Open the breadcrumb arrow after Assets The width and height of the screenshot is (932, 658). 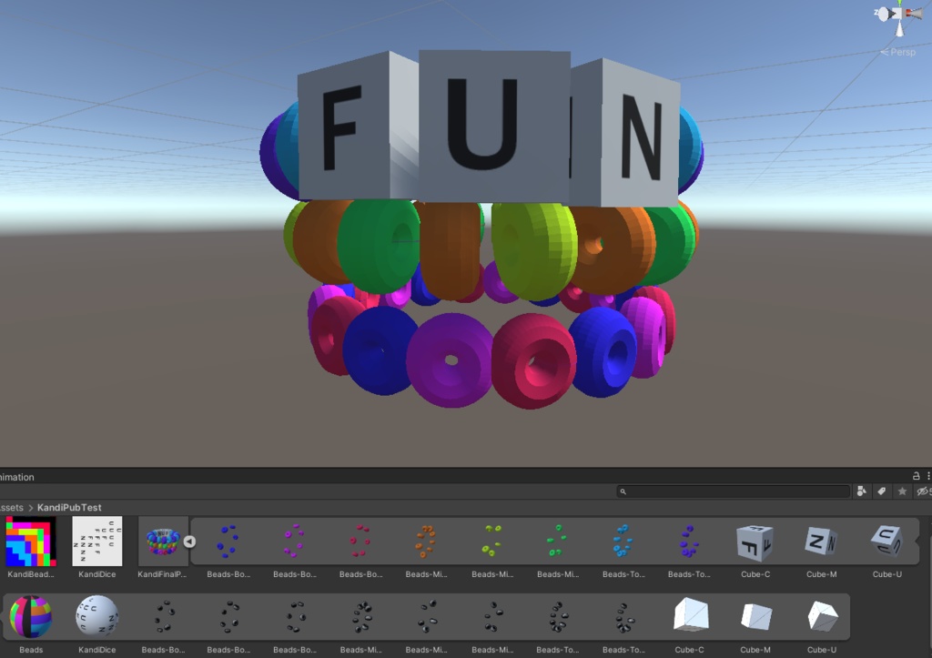pos(30,508)
